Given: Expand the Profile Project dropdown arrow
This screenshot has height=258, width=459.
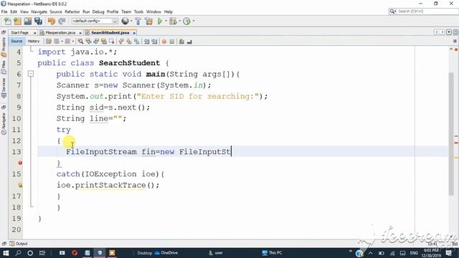Looking at the screenshot, I should point(194,21).
